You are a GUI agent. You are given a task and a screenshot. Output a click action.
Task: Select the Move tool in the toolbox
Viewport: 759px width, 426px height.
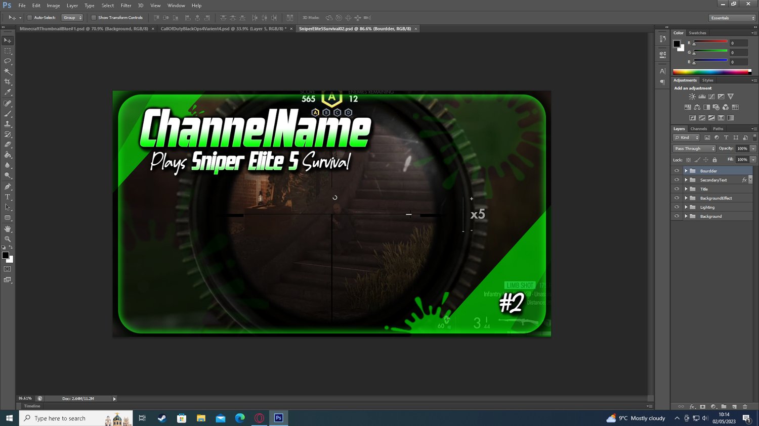point(8,40)
